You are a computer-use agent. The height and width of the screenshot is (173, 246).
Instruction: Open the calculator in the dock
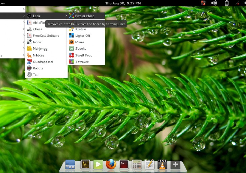click(x=136, y=164)
